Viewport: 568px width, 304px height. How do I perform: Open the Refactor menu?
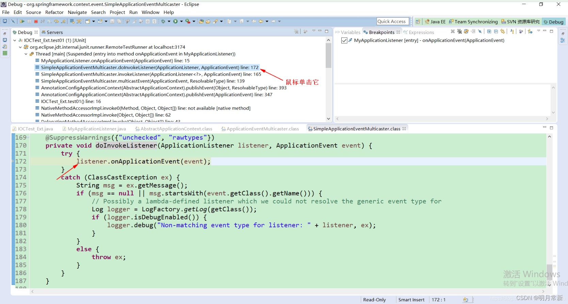click(x=54, y=12)
